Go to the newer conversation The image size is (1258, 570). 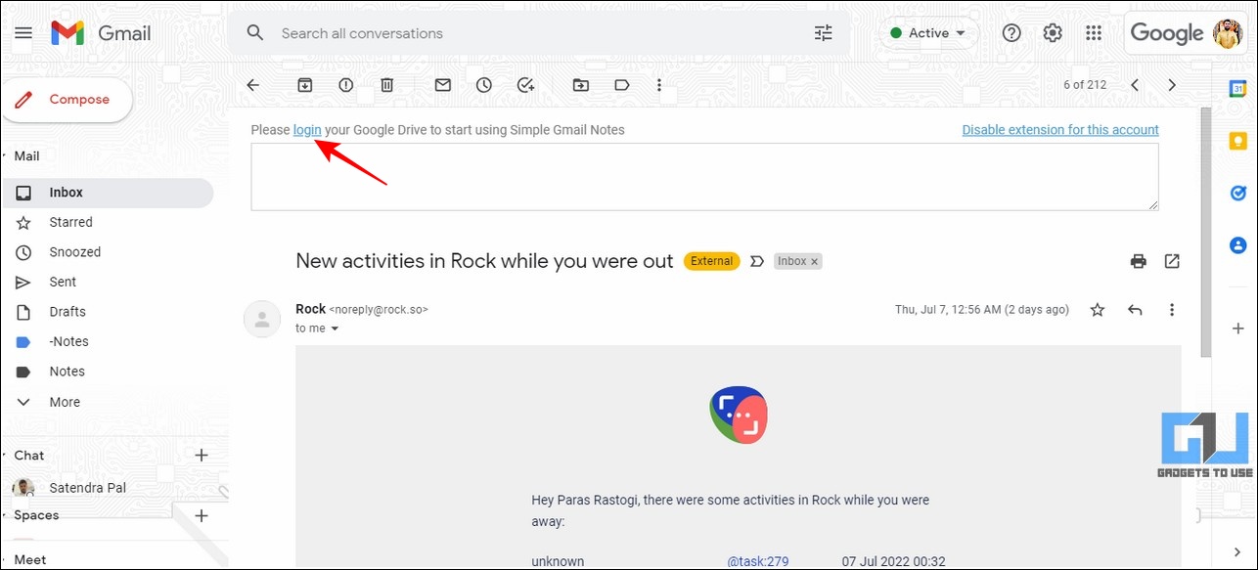(x=1135, y=85)
